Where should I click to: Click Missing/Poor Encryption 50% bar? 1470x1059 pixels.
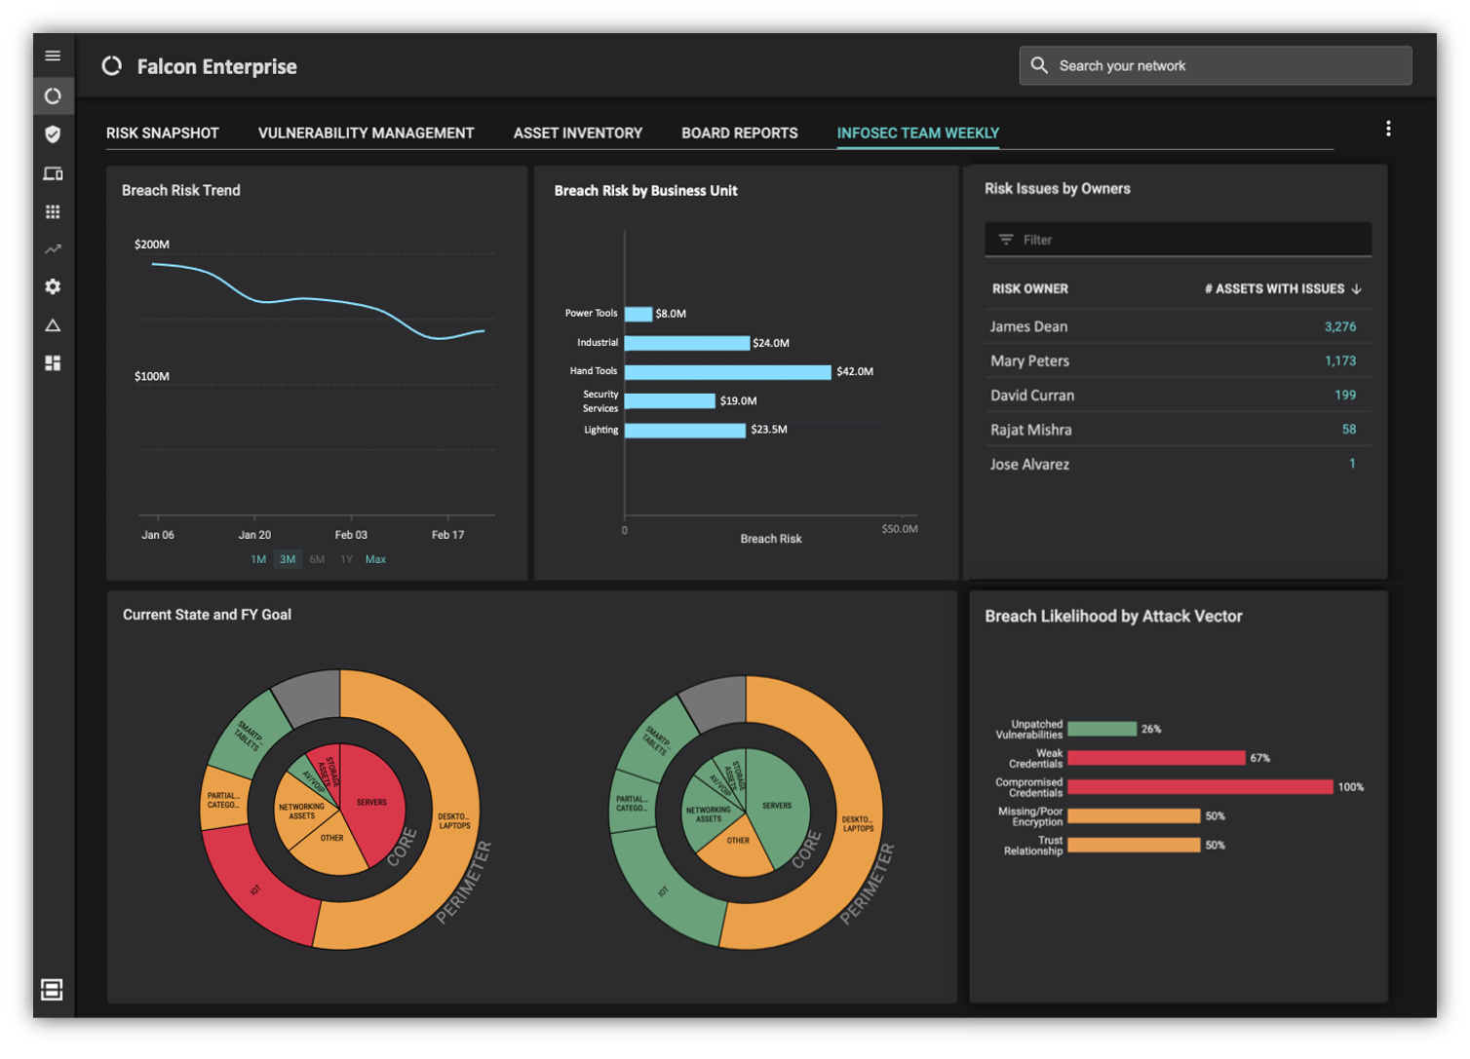pyautogui.click(x=1134, y=816)
